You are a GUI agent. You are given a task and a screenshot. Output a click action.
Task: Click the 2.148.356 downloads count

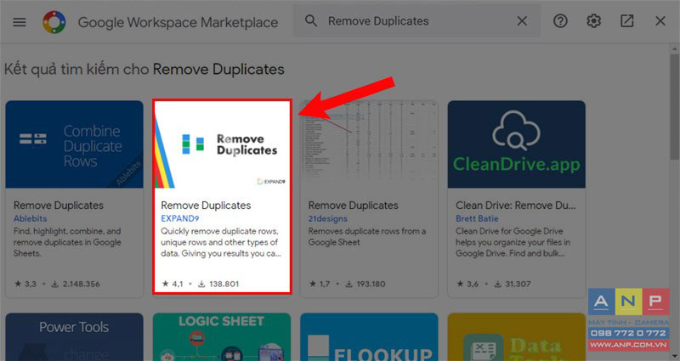76,285
